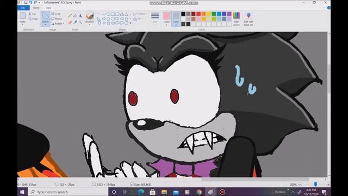The height and width of the screenshot is (196, 348).
Task: Switch to the View ribbon tab
Action: click(x=48, y=8)
